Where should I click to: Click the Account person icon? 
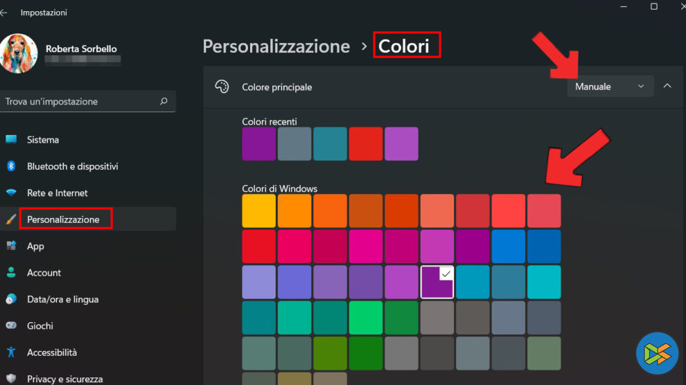pos(11,272)
